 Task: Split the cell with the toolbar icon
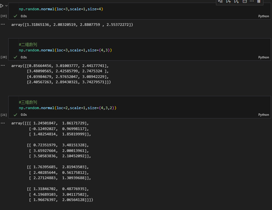pyautogui.click(x=244, y=1)
